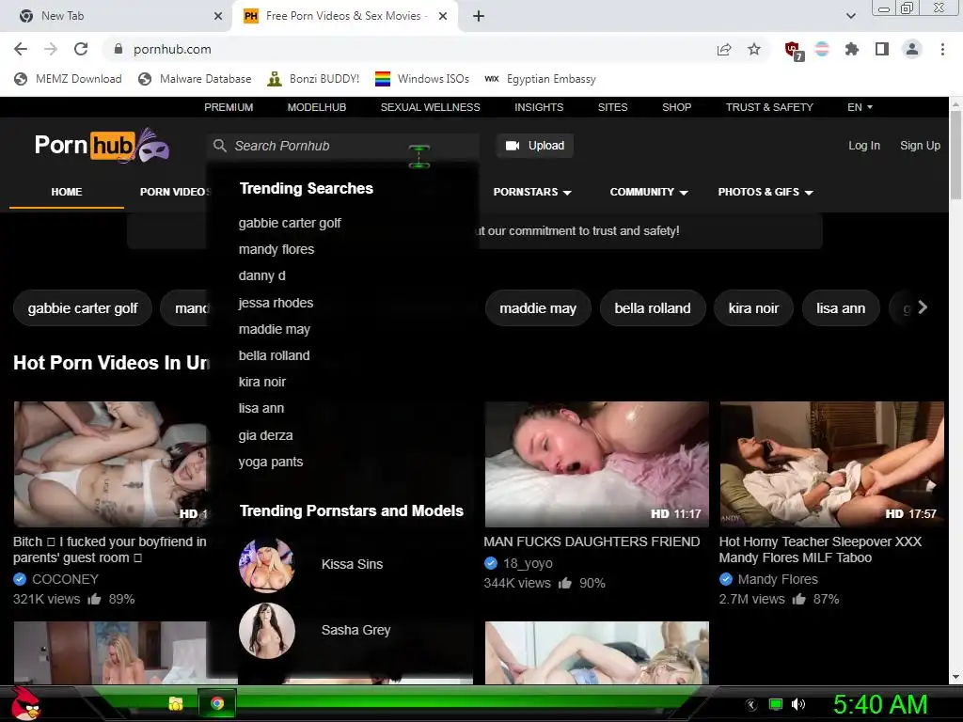Click the network monitor tray icon
Screen dimensions: 963x722
click(776, 704)
